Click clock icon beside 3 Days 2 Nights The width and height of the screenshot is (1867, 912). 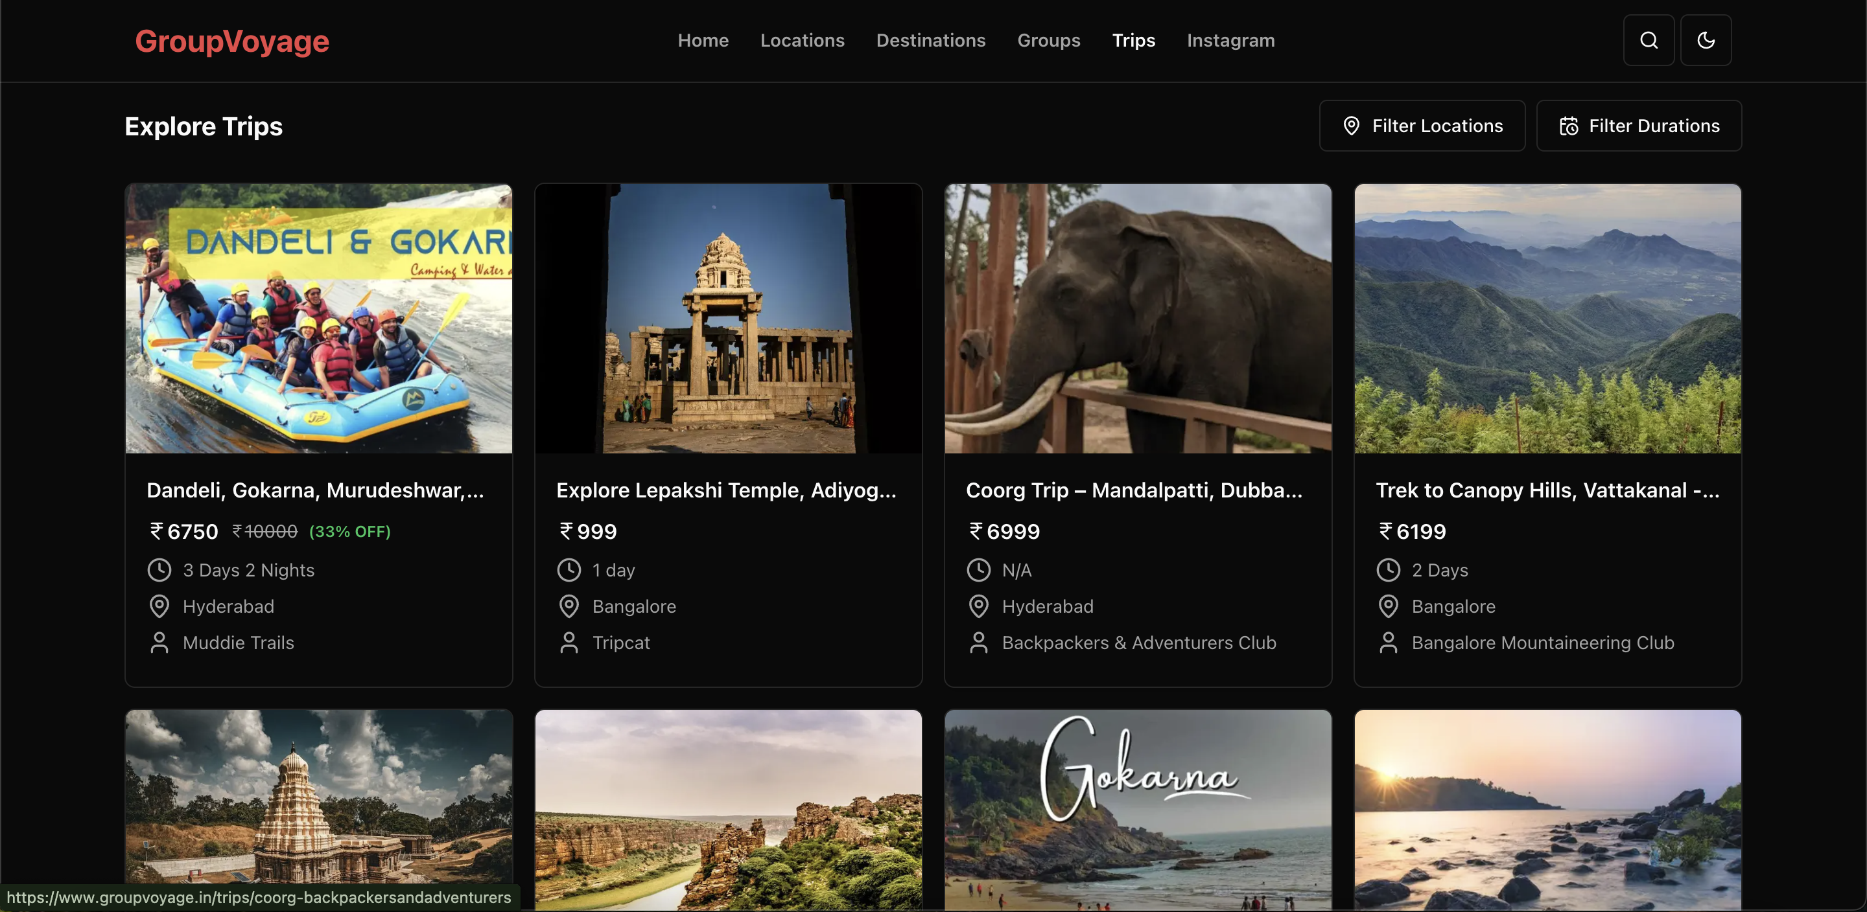159,570
